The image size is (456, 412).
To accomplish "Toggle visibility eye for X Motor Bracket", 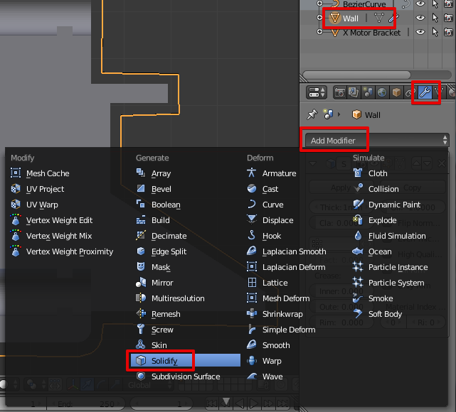I will (x=420, y=32).
